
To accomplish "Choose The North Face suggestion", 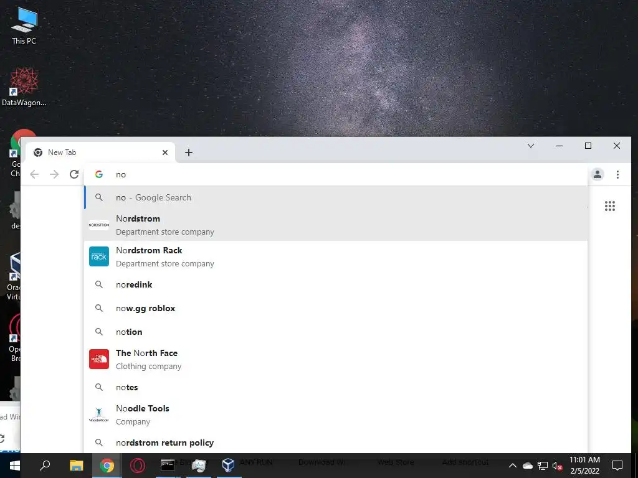I will (336, 359).
